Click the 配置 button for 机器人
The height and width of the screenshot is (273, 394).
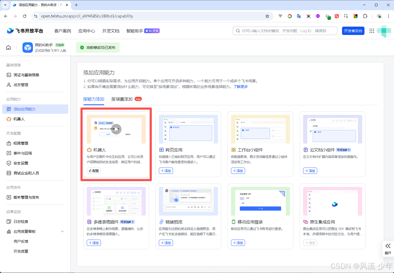point(94,171)
